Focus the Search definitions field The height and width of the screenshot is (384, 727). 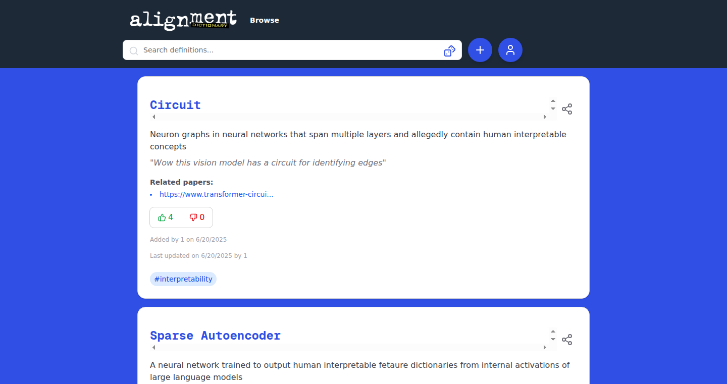pos(292,50)
